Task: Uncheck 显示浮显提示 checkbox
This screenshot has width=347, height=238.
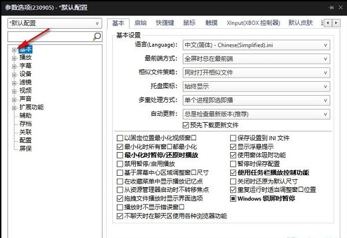Action: point(233,147)
